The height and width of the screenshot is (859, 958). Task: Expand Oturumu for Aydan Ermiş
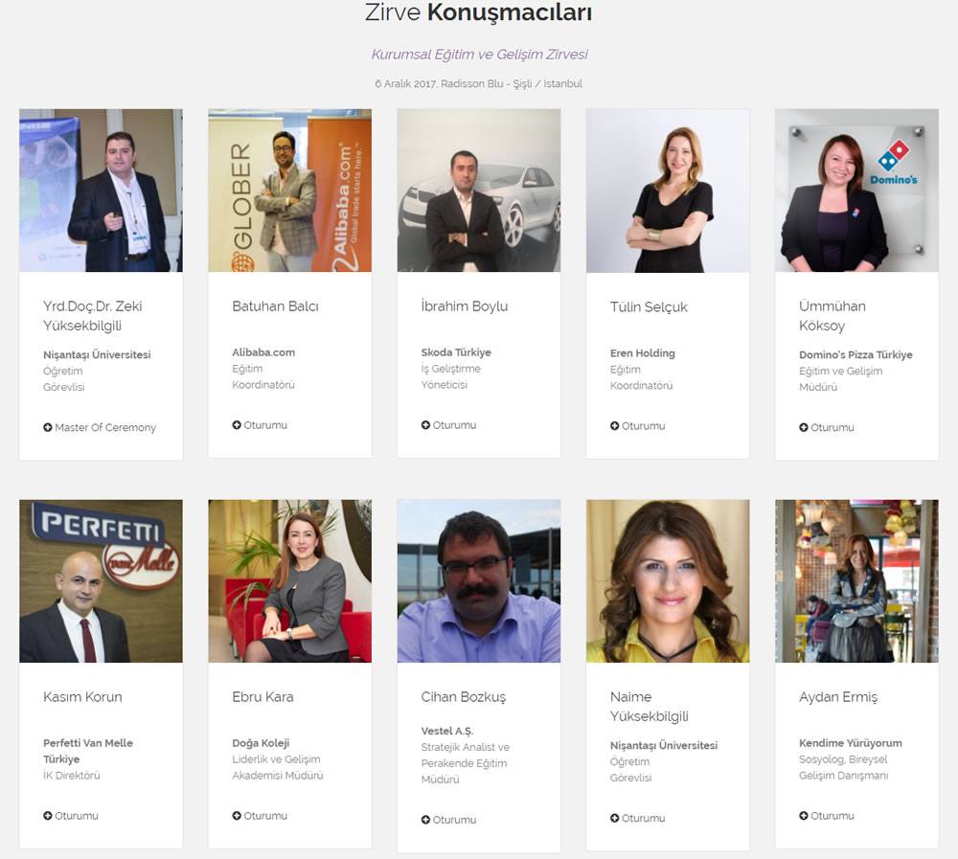[827, 816]
